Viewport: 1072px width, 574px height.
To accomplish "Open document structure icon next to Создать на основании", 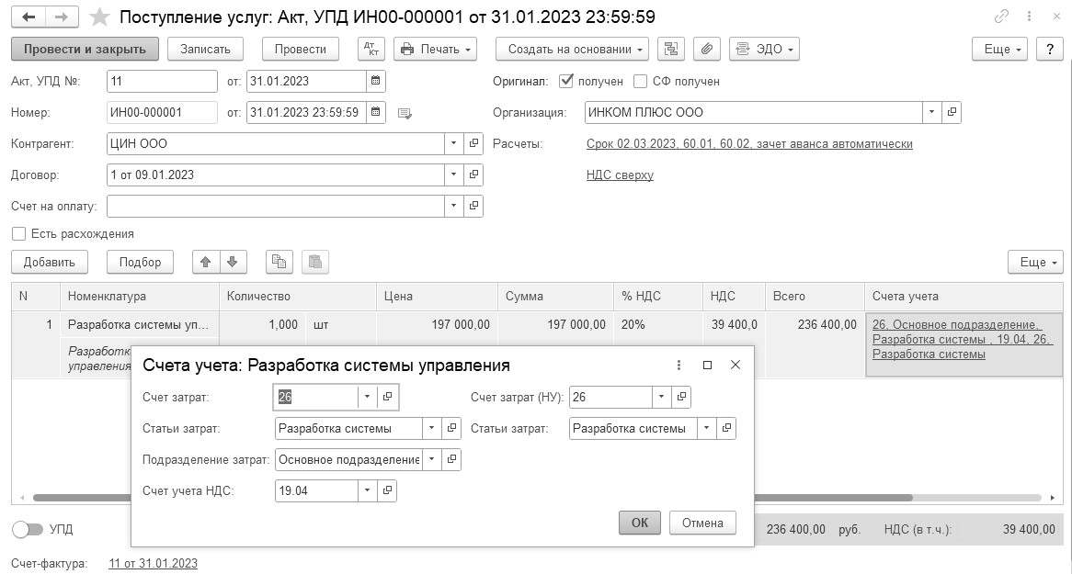I will coord(670,50).
